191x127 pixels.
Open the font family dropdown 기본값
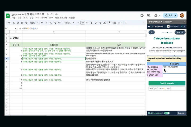pyautogui.click(x=69, y=23)
